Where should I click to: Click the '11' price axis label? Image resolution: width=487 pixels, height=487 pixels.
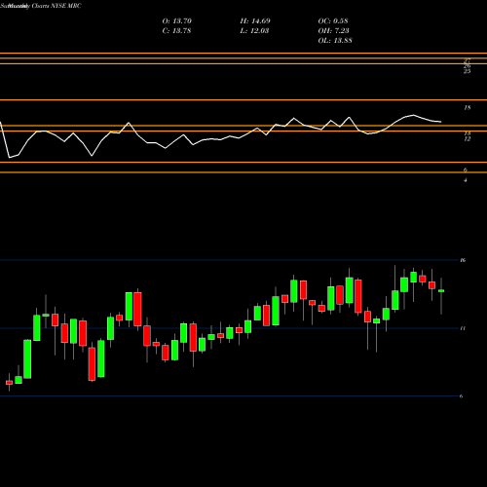(463, 328)
